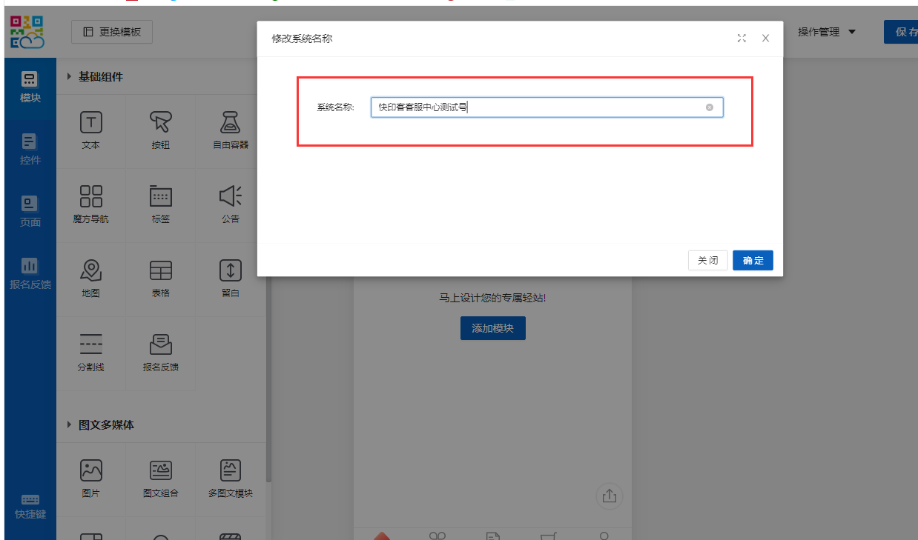Switch to the 页面 sidebar tab
918x540 pixels.
pos(30,211)
